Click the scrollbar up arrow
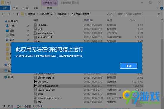Viewport: 164px width, 109px height. tap(162, 19)
